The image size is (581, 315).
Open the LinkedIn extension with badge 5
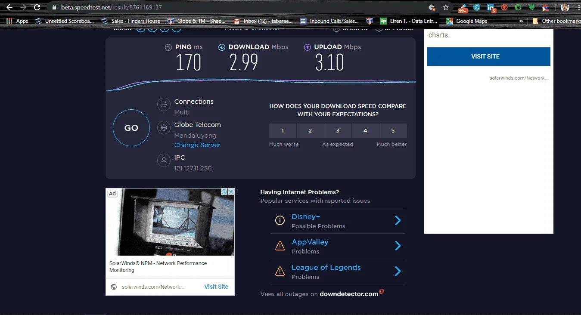[491, 8]
